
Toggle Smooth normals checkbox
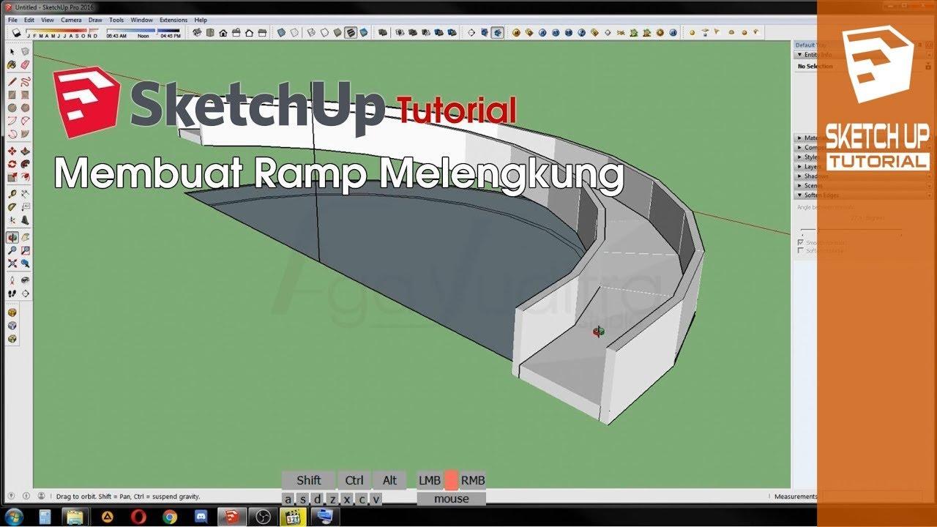click(800, 242)
